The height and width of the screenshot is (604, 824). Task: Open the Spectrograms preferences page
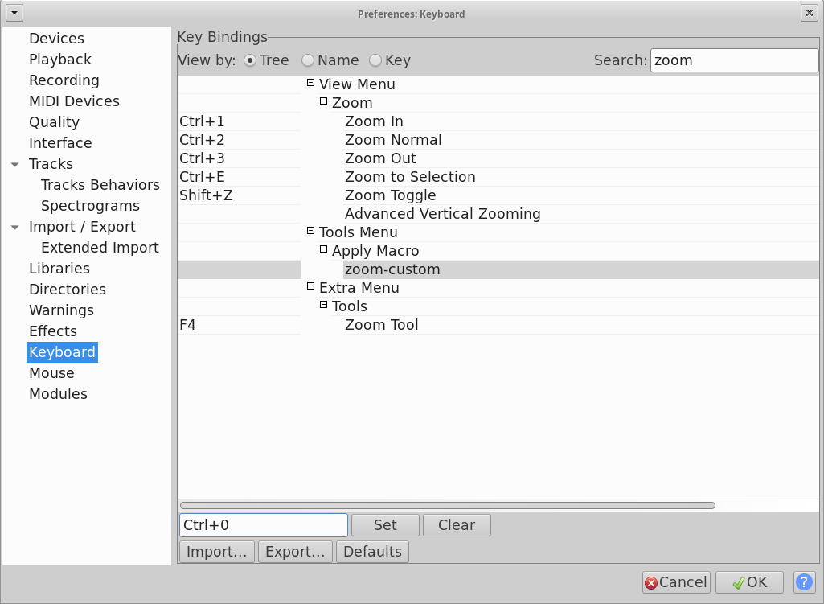point(90,206)
